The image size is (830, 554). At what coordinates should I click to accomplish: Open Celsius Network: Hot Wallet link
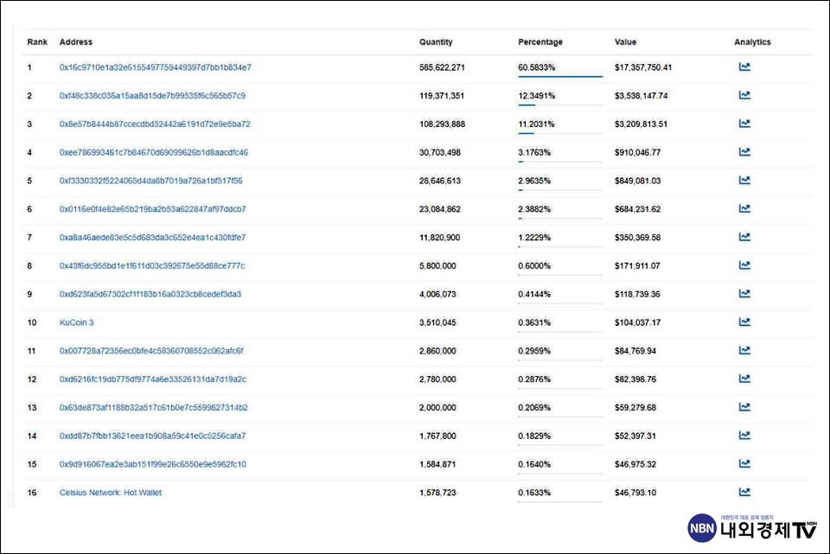pyautogui.click(x=110, y=493)
